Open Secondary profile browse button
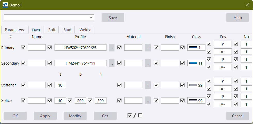Viewport: 253px width, 124px height. pyautogui.click(x=112, y=63)
